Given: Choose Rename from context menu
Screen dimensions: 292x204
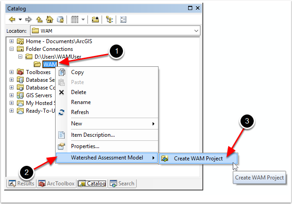Looking at the screenshot, I should coord(107,102).
